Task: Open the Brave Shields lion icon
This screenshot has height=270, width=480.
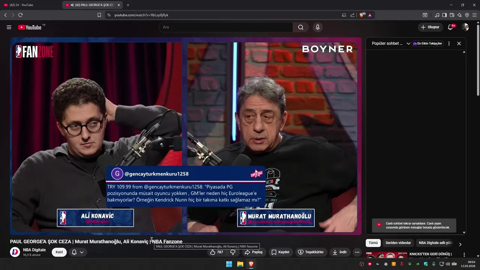Action: 362,15
